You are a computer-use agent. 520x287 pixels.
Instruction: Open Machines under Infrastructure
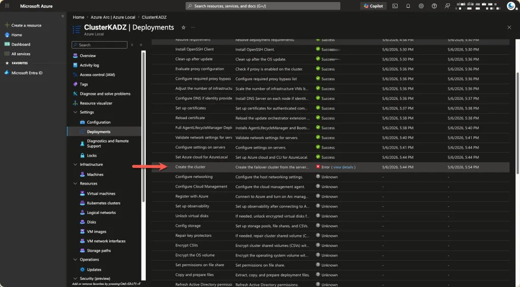click(x=95, y=174)
